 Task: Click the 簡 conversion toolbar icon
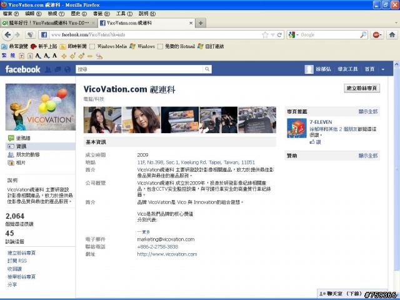coord(12,56)
